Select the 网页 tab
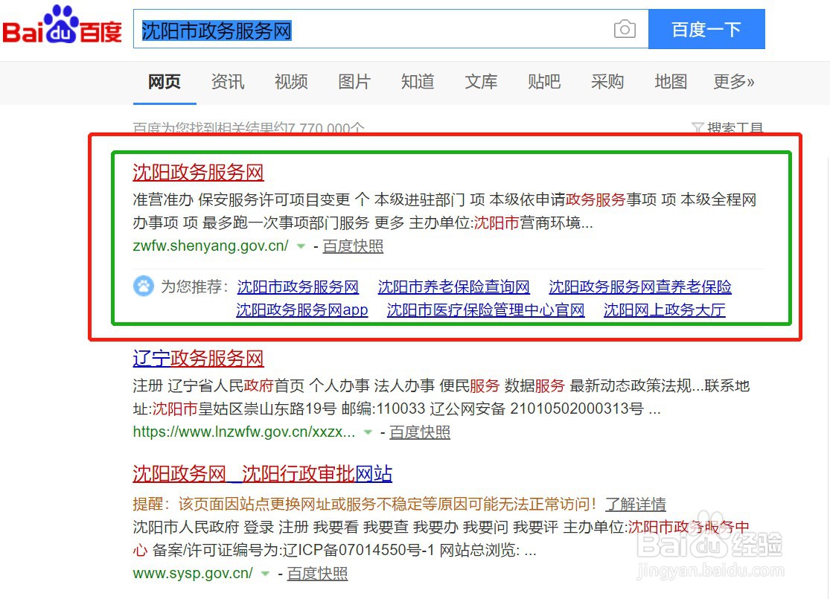 (164, 82)
